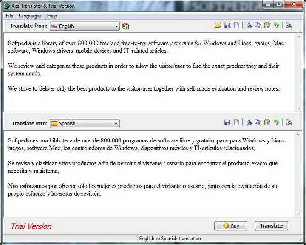Print source text with top printer icon

[x=289, y=26]
